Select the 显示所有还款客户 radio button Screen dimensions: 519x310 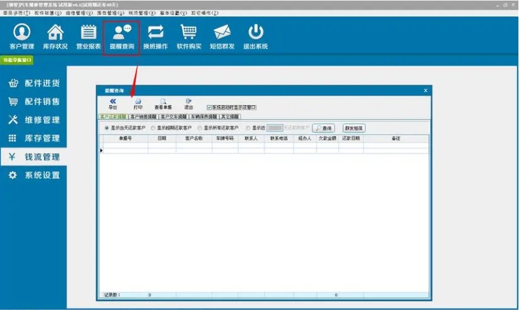pyautogui.click(x=199, y=128)
